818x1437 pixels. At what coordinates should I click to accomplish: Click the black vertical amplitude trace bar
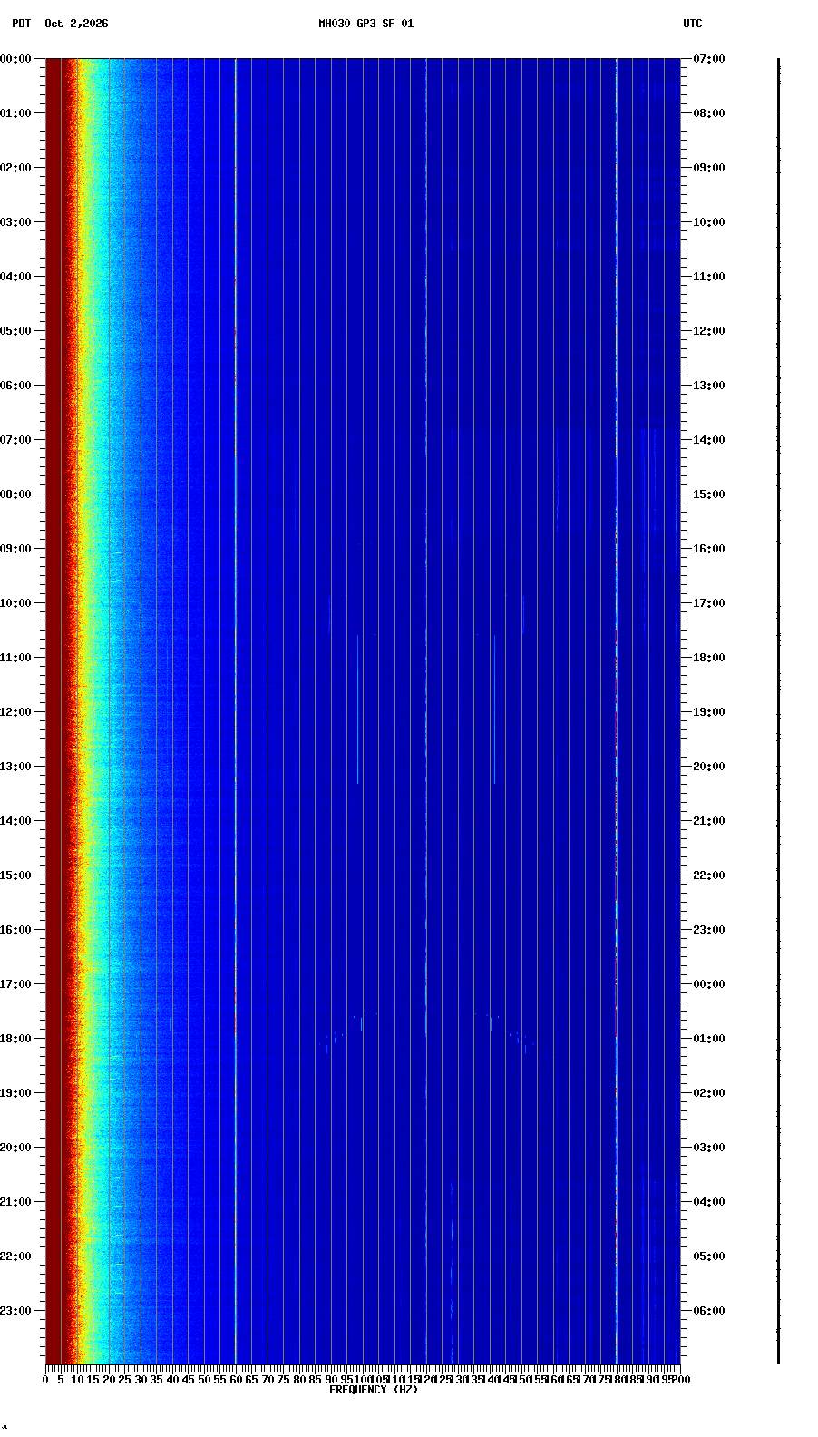pyautogui.click(x=778, y=711)
